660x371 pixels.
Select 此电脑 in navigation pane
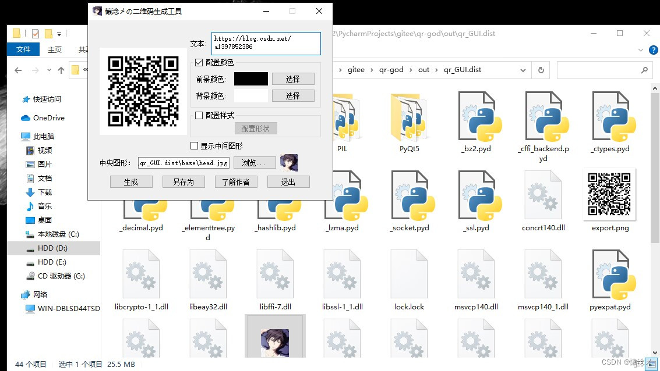point(38,136)
